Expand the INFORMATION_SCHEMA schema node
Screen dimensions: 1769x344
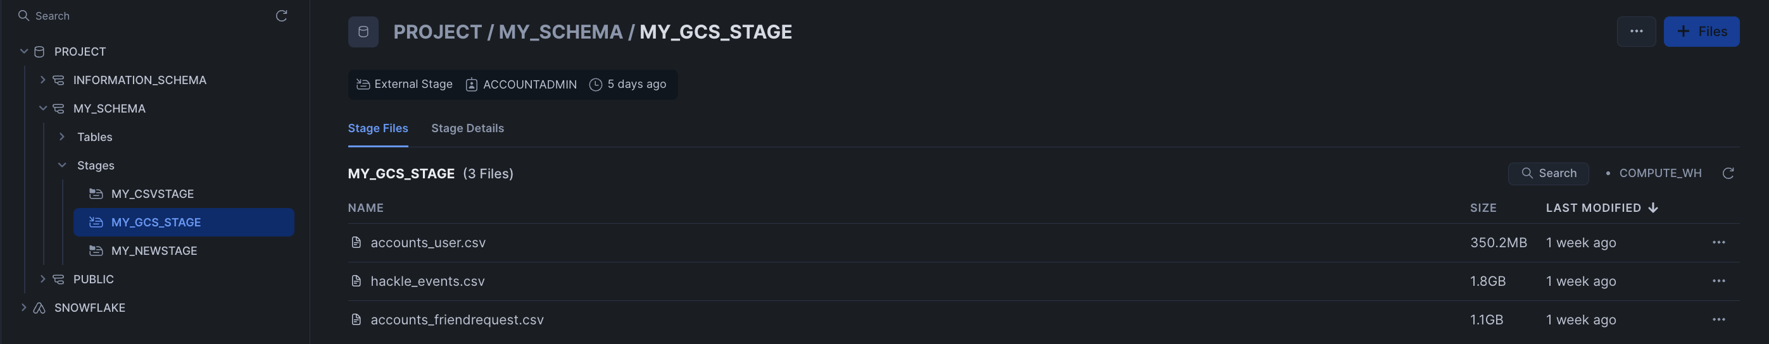42,80
